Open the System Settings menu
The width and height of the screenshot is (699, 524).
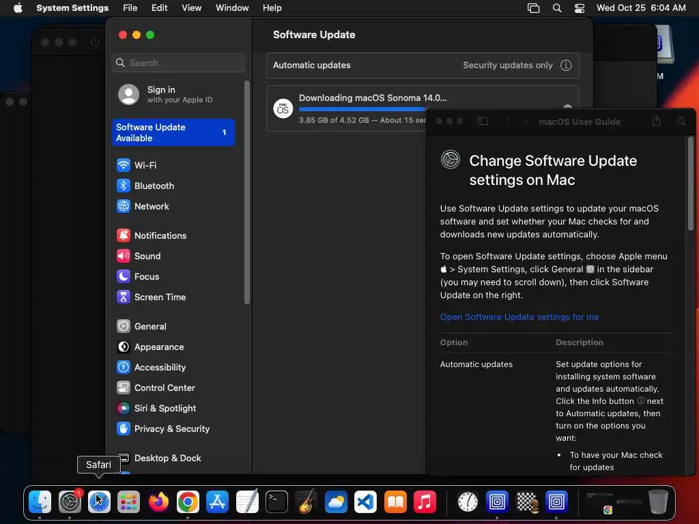tap(72, 8)
